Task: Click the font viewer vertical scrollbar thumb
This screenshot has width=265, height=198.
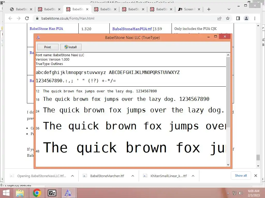Action: [x=228, y=92]
